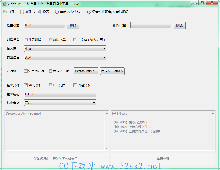
Task: Check the LRC文件 output checkbox
Action: tap(50, 85)
